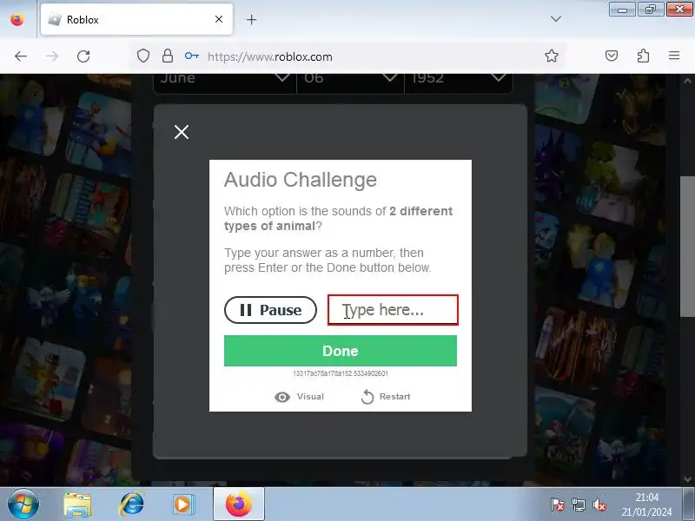Switch to the Visual challenge

(x=299, y=397)
